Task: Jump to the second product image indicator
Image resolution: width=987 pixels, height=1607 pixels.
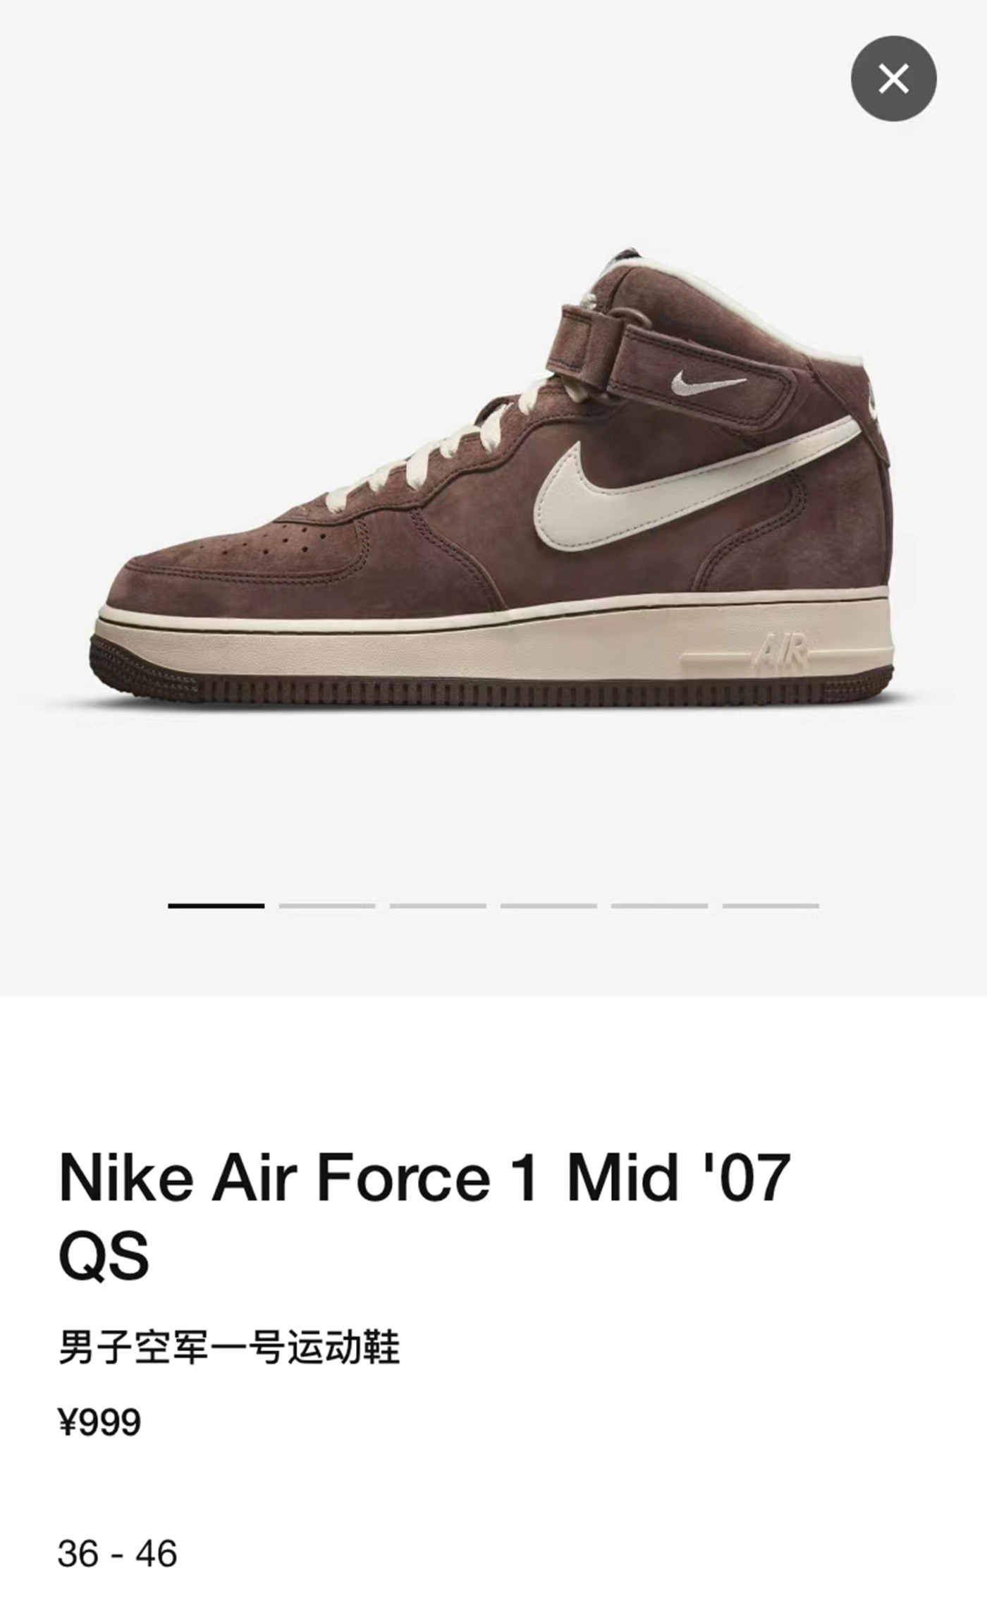Action: tap(327, 905)
